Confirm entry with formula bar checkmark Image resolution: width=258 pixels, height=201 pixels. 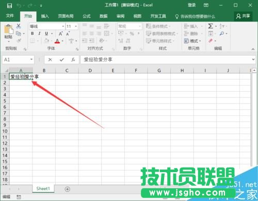tap(62, 60)
